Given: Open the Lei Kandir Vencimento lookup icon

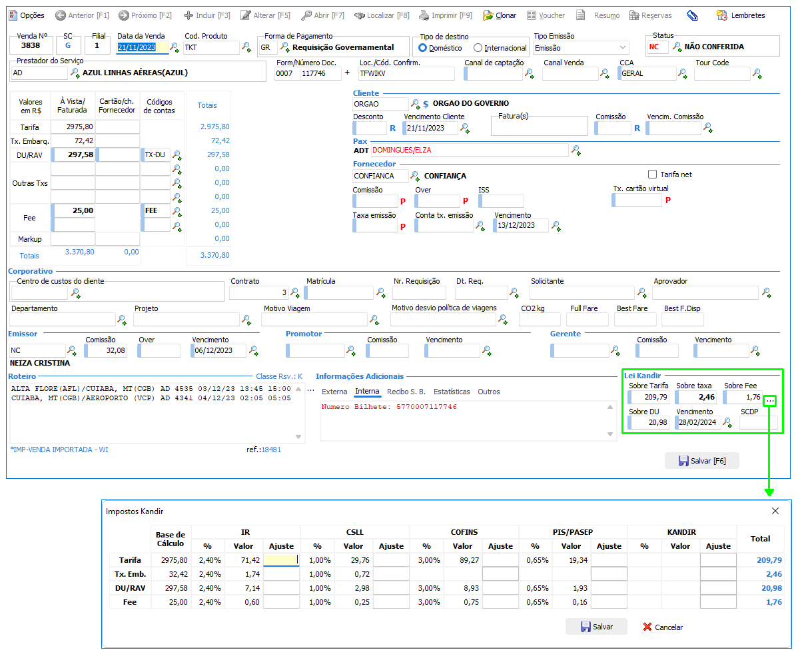Looking at the screenshot, I should 728,423.
